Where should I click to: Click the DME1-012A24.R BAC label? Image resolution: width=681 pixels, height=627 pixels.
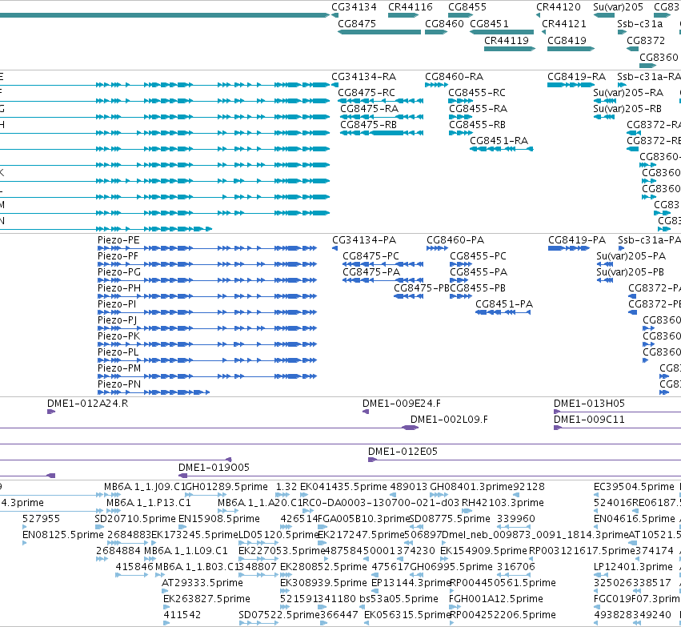87,404
